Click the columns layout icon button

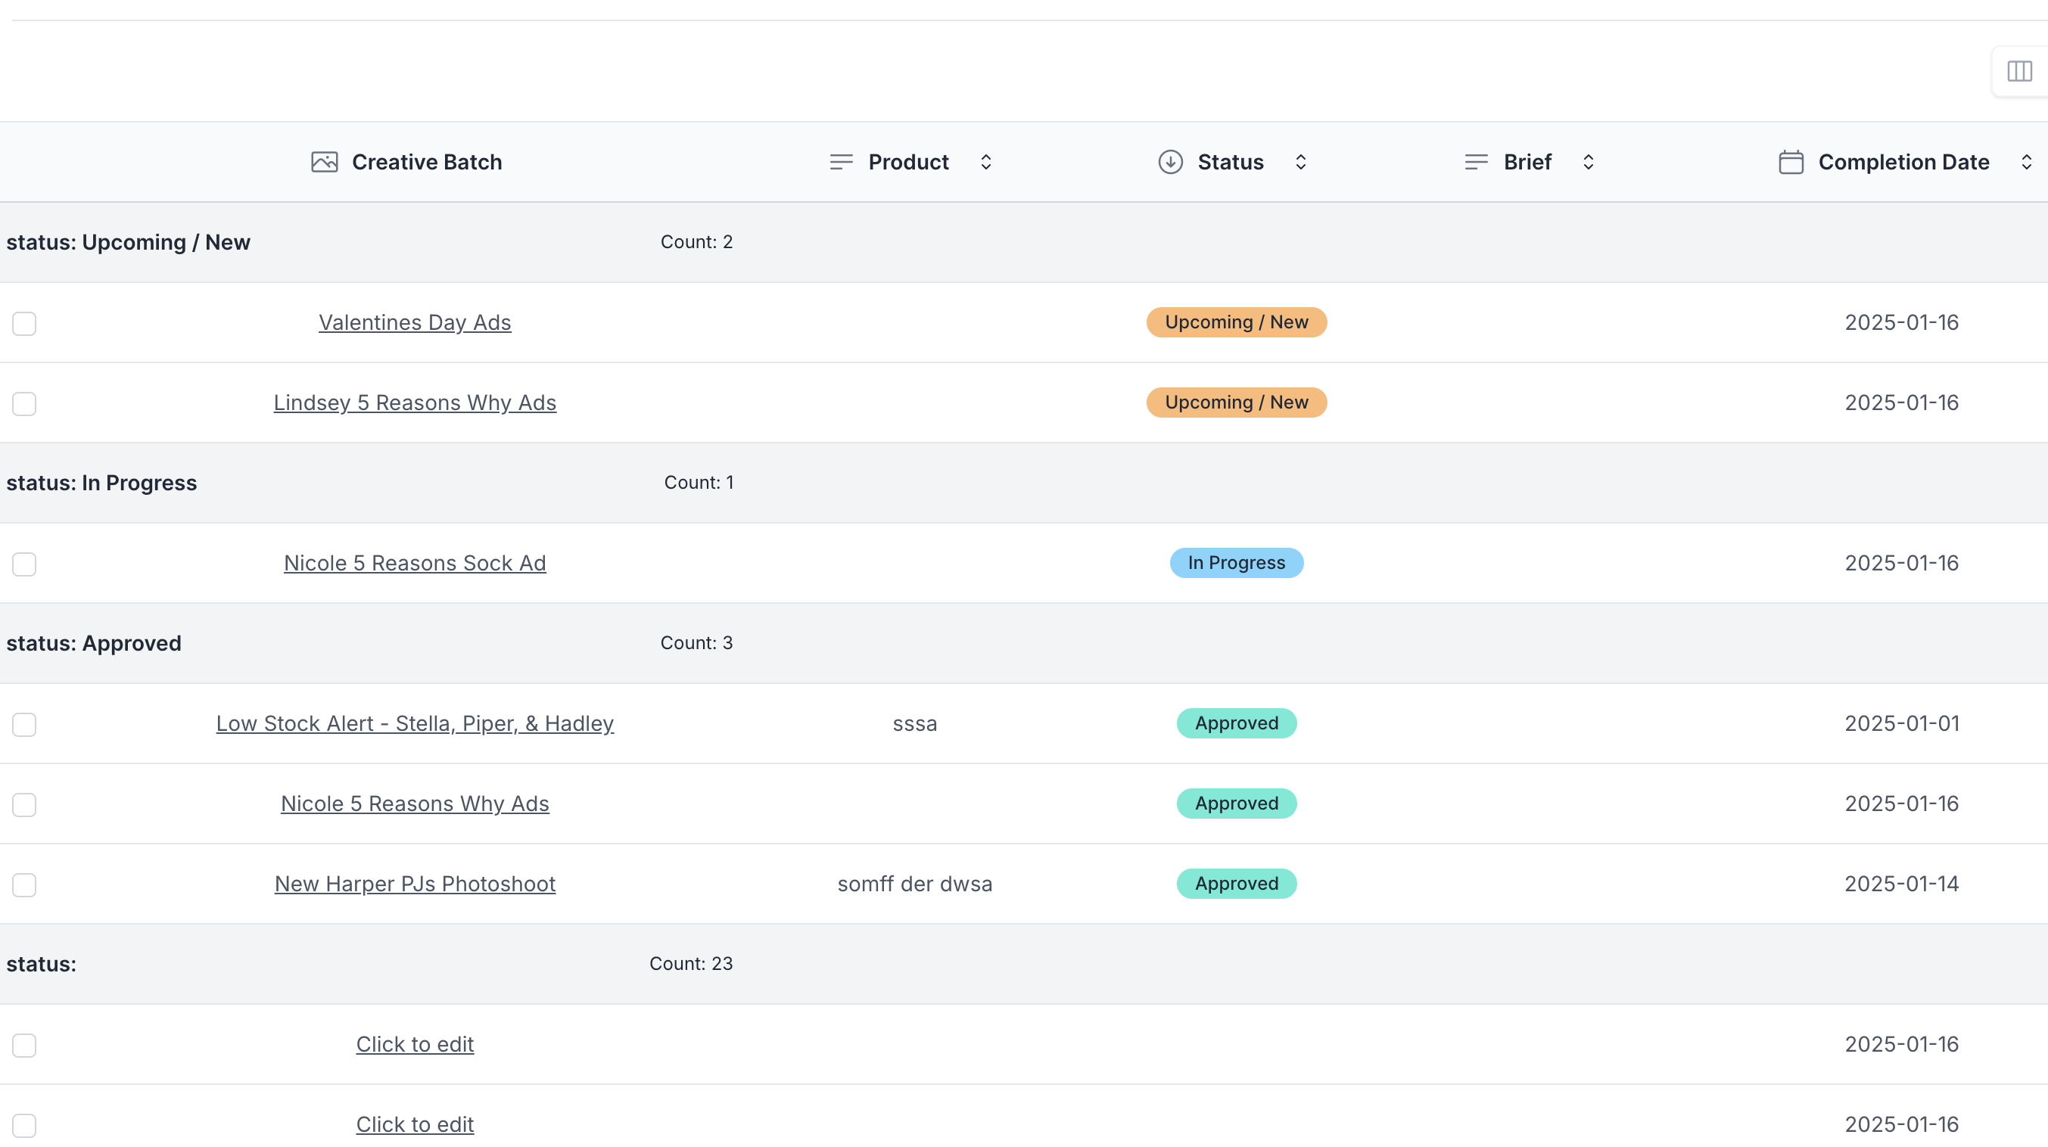pos(2018,72)
